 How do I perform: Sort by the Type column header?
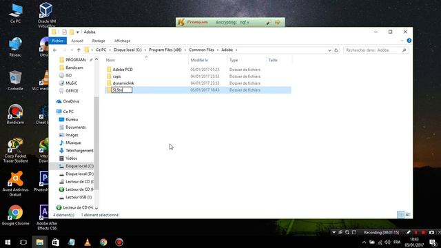[247, 60]
